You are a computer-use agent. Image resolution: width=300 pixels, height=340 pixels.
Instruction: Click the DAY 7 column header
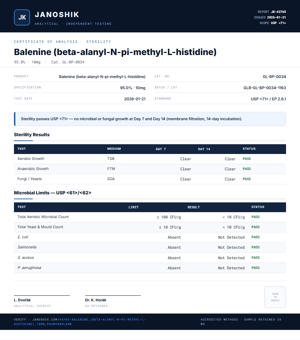(x=160, y=149)
